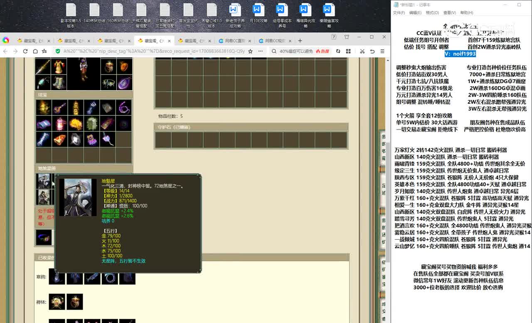Click the 物品栏数: 5 label
This screenshot has height=323, width=532.
pyautogui.click(x=170, y=116)
